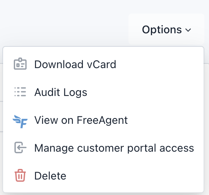This screenshot has height=195, width=209.
Task: Click the Audit Logs list icon
Action: (x=20, y=92)
